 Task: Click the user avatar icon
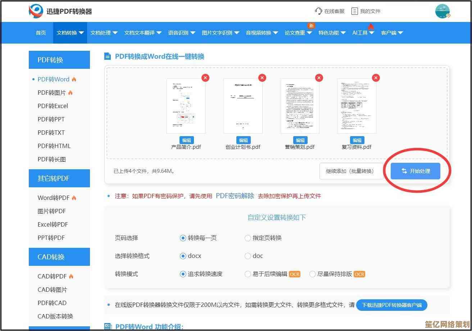click(442, 12)
